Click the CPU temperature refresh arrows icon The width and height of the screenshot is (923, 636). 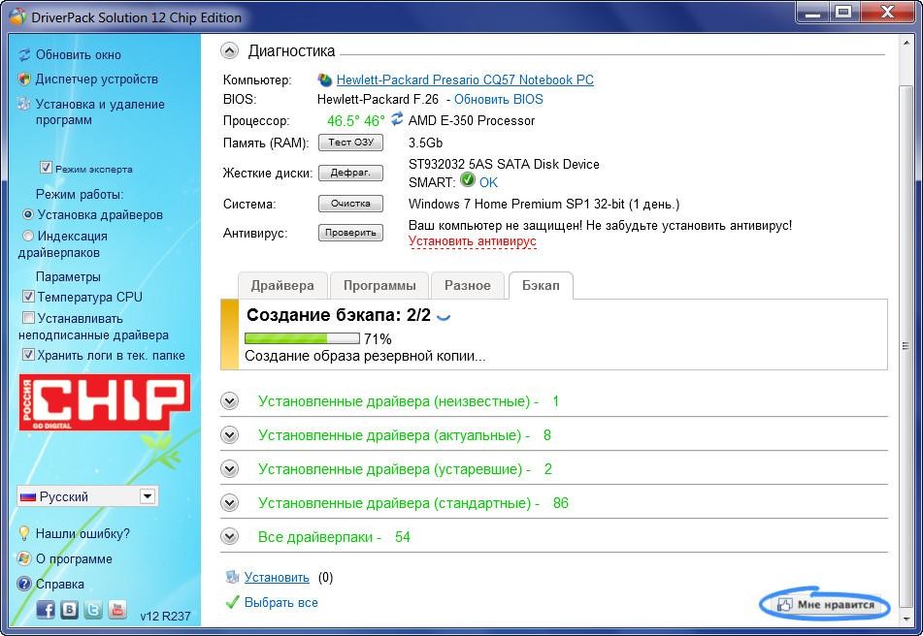tap(397, 118)
